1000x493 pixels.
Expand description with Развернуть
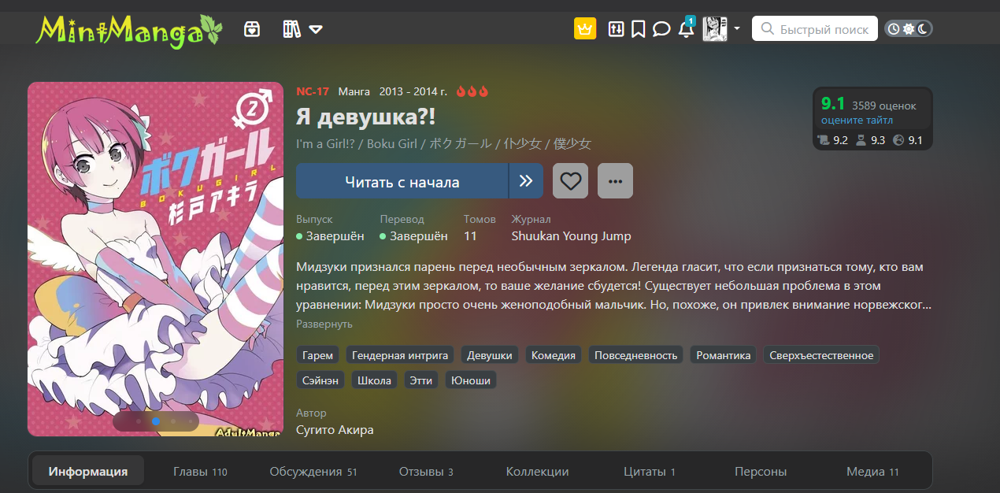click(x=324, y=324)
